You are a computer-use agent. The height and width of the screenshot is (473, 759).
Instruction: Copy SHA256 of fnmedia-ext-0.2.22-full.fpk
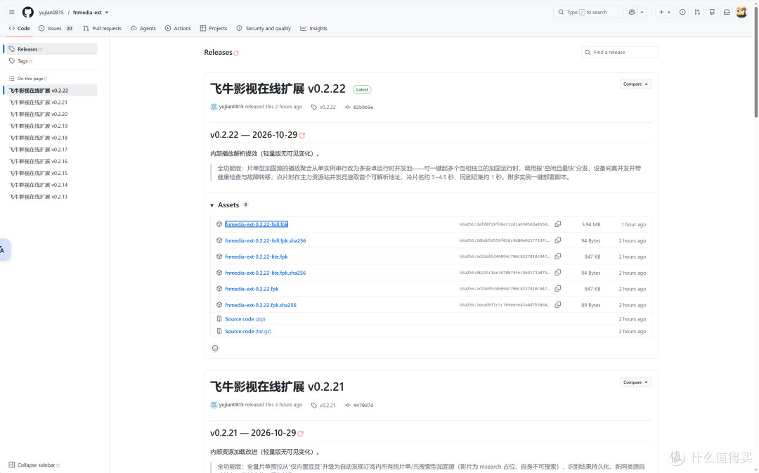(x=557, y=224)
